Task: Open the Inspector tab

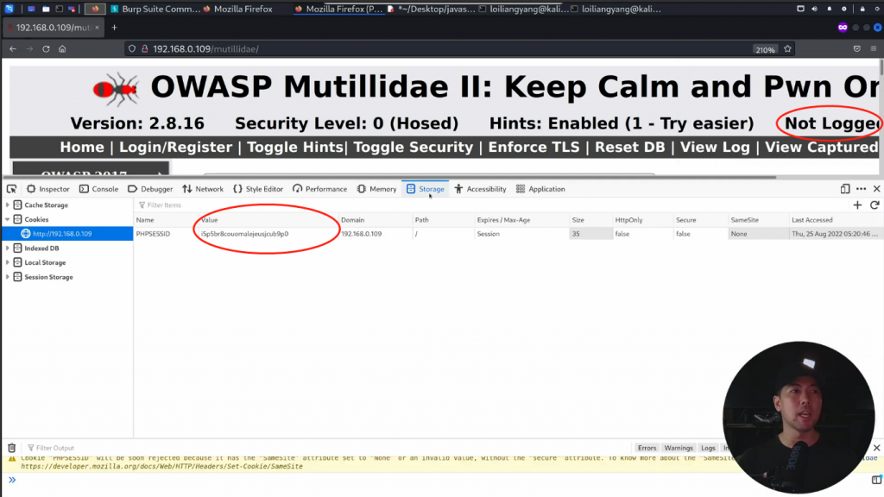Action: [x=48, y=189]
